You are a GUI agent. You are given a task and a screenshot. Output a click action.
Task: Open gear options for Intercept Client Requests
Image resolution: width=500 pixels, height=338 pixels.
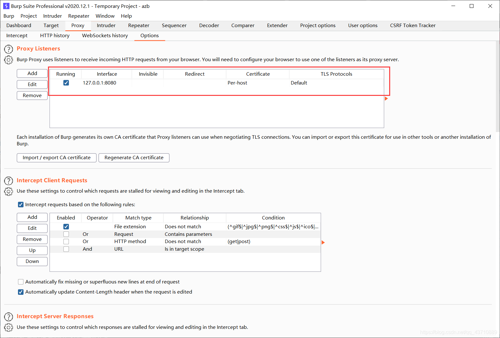pyautogui.click(x=9, y=191)
